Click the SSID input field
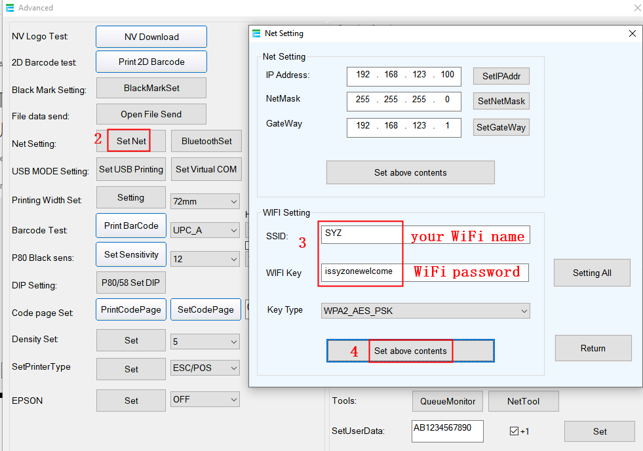This screenshot has width=643, height=451. [x=361, y=233]
